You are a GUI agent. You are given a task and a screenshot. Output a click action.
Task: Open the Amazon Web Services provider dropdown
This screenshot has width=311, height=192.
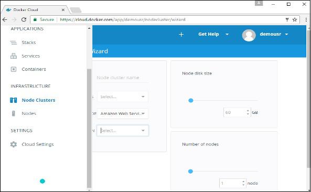pyautogui.click(x=123, y=113)
